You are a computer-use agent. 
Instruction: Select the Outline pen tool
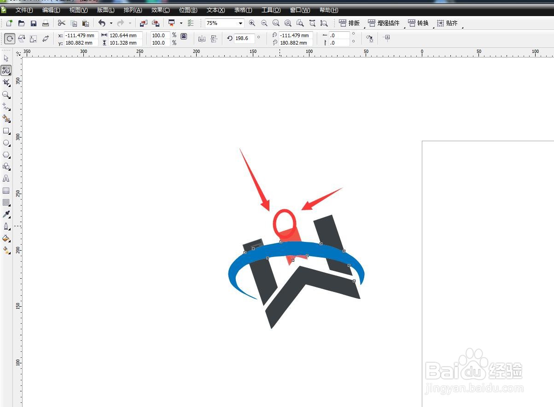coord(6,226)
